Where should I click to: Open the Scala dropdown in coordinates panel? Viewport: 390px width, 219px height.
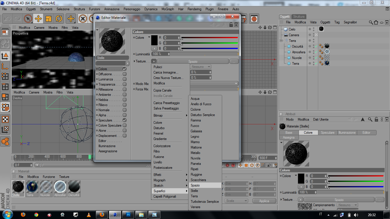236,201
